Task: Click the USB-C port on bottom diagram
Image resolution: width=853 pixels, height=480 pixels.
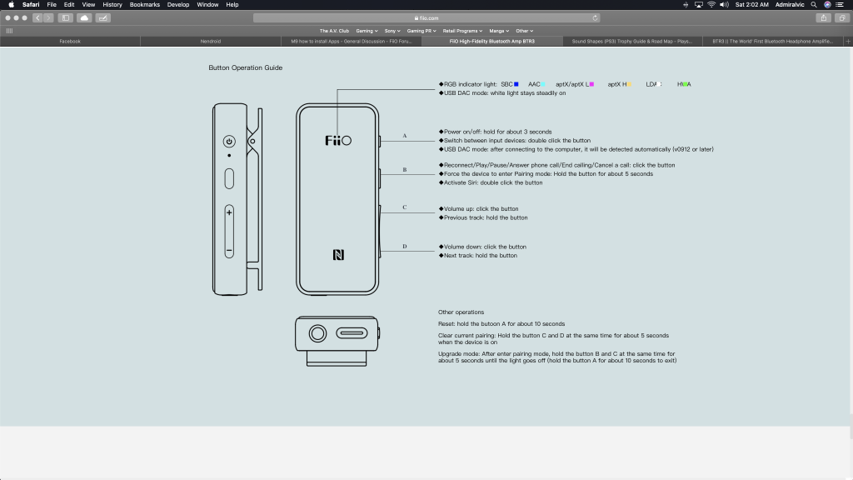Action: pos(352,333)
